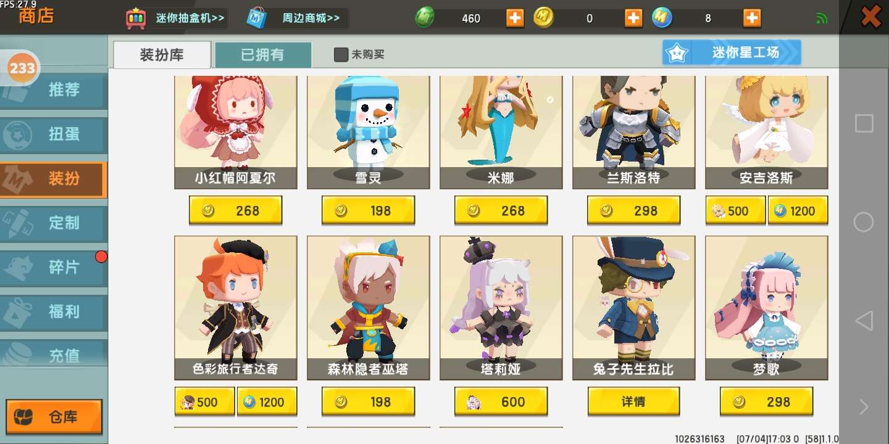Open the 福利 sidebar section

[x=54, y=312]
